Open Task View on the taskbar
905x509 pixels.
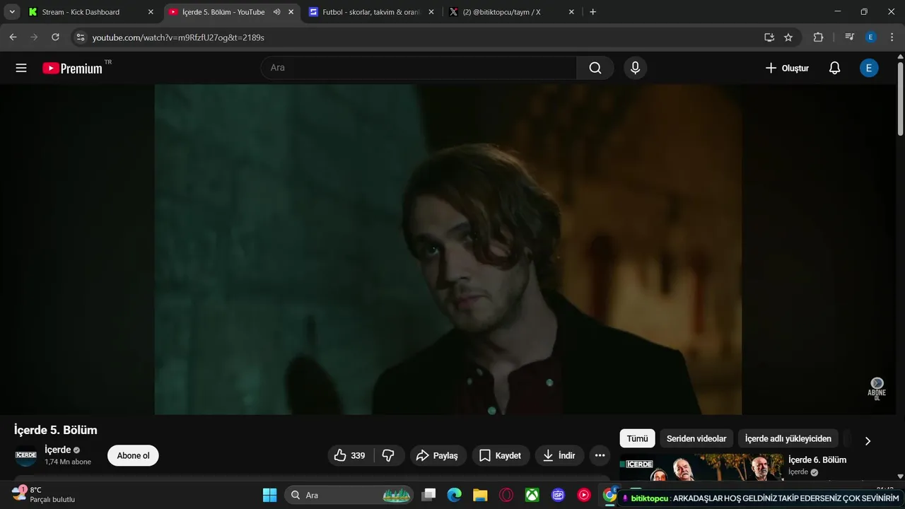[x=428, y=495]
